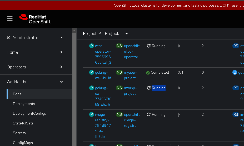
Task: Click the sync icon in the golang-ex-774567f659 row
Action: point(149,88)
